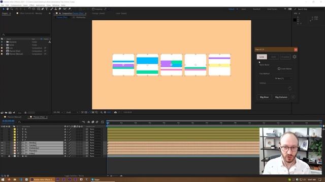Image resolution: width=325 pixels, height=182 pixels.
Task: Select the Type tool
Action: (47, 9)
